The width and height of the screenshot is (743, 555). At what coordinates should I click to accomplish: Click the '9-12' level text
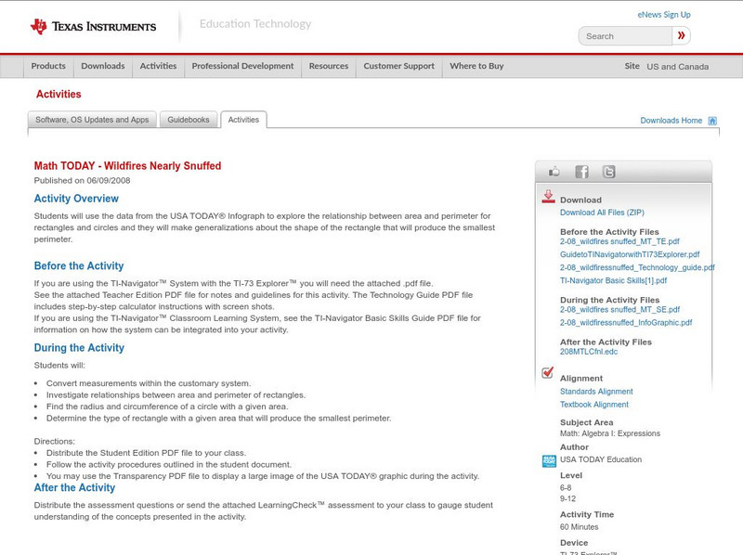[x=567, y=498]
